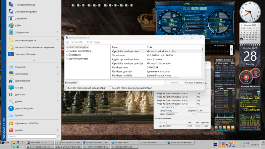The width and height of the screenshot is (265, 149).
Task: Click the Elem column header
Action: (x=129, y=47)
